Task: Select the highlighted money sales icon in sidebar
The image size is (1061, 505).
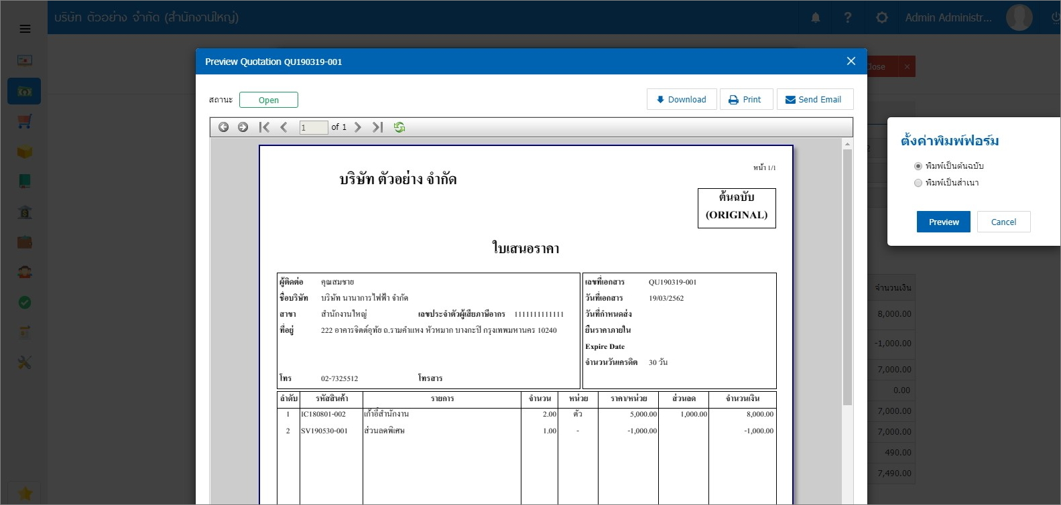Action: pyautogui.click(x=24, y=91)
